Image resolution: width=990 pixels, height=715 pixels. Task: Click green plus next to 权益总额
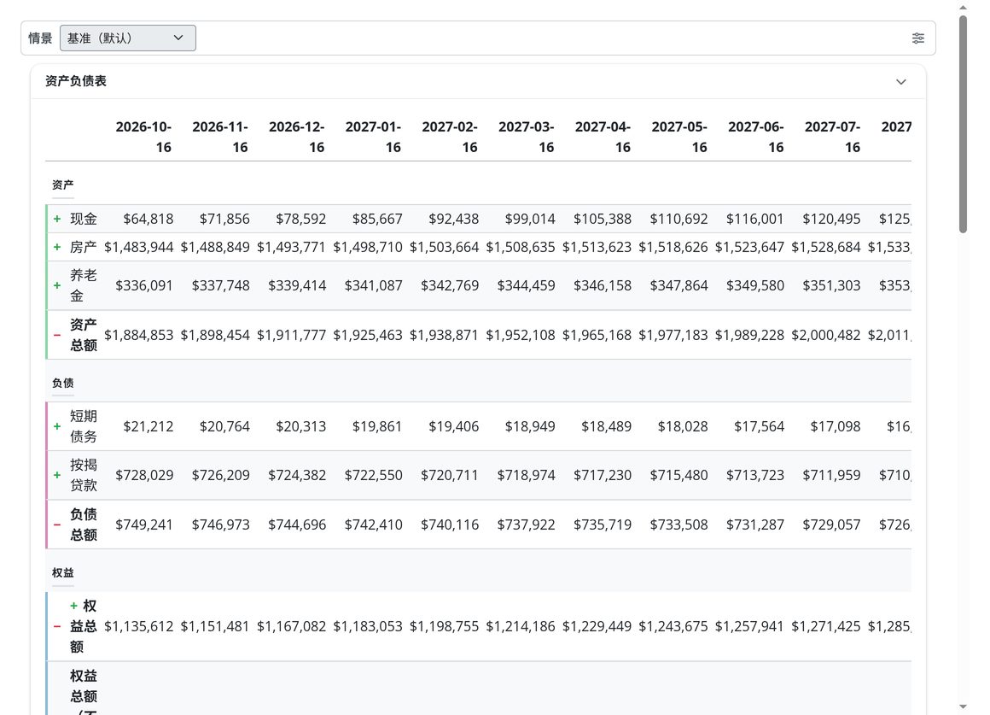pos(74,606)
